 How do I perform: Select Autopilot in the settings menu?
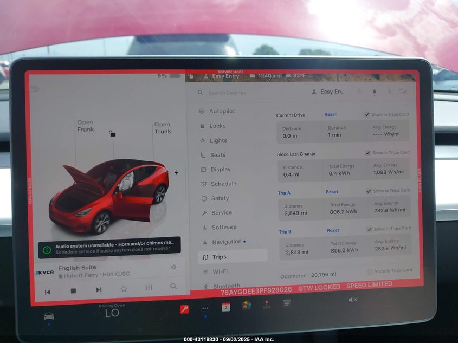[222, 111]
